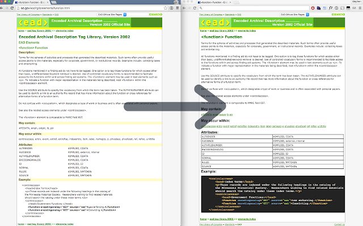
Task: Click SOURCE cell in right attributes table
Action: 237,167
